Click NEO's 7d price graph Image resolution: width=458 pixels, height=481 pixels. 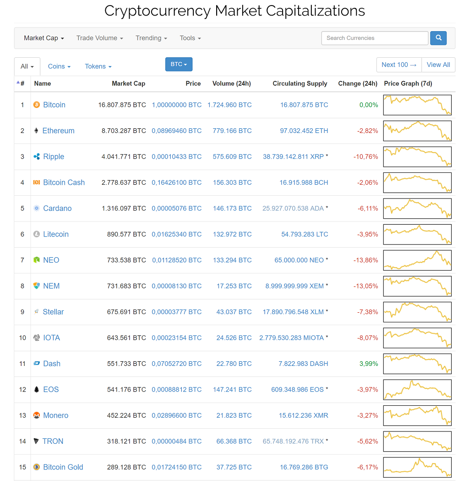coord(417,260)
